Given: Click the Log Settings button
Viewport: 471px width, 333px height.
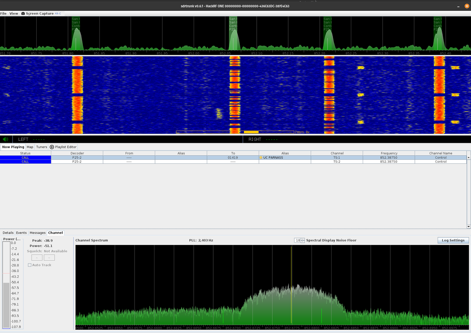Looking at the screenshot, I should click(x=453, y=240).
